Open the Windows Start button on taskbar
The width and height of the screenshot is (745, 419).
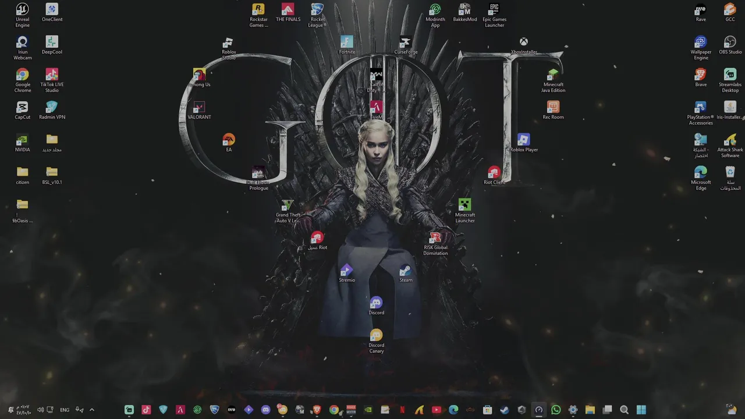pos(641,410)
